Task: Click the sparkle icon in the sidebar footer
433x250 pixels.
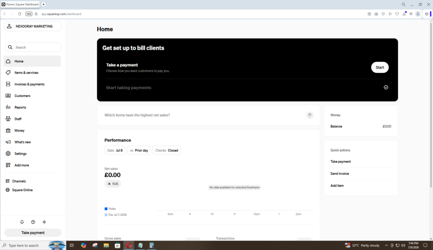Action: point(44,222)
